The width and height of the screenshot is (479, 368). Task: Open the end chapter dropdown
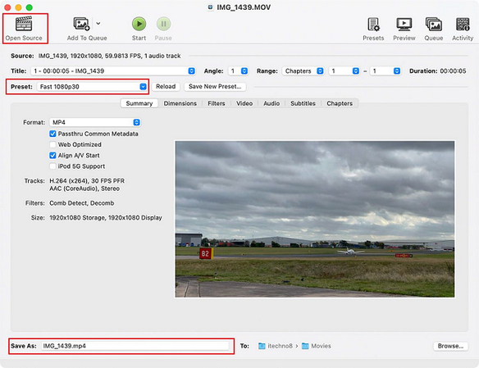[385, 71]
